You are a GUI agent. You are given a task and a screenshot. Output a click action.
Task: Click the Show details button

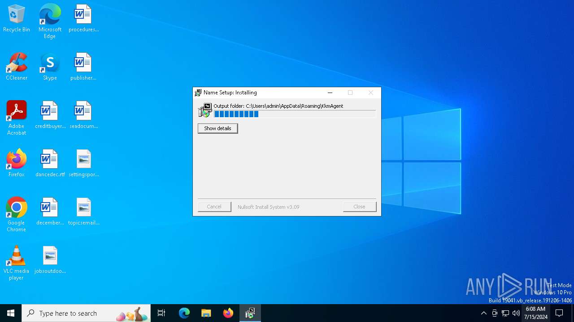click(x=217, y=128)
